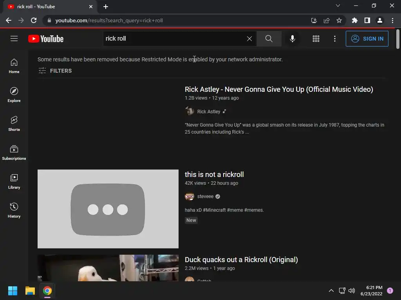Click the SIGN IN button
This screenshot has width=401, height=300.
(x=367, y=39)
